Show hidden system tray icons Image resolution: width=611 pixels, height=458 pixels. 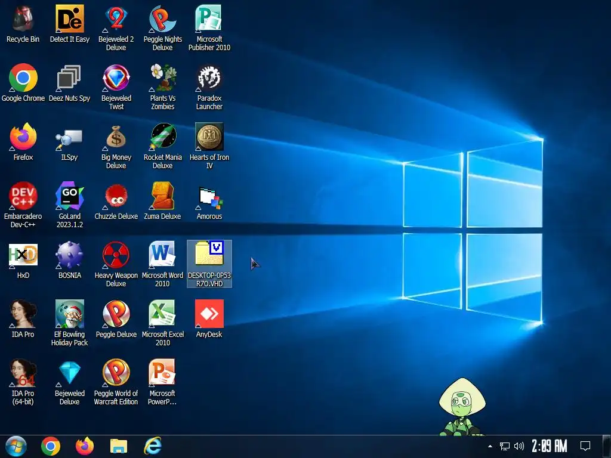click(490, 446)
